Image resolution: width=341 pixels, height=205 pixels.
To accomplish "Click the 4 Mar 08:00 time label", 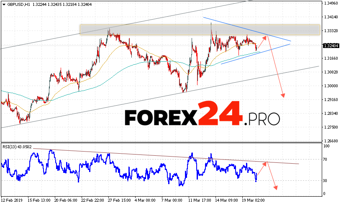I will pyautogui.click(x=145, y=200).
